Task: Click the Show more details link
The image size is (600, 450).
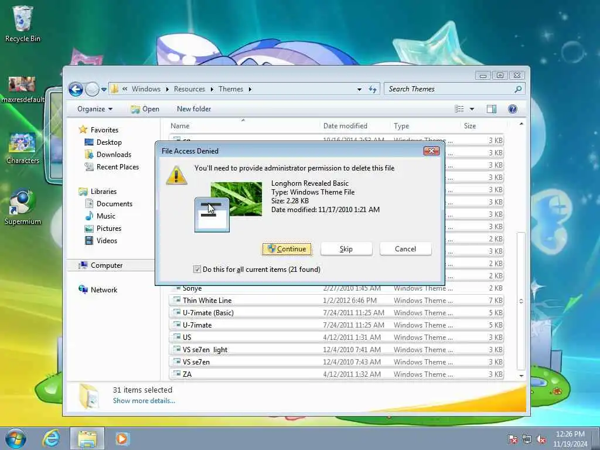Action: [144, 401]
